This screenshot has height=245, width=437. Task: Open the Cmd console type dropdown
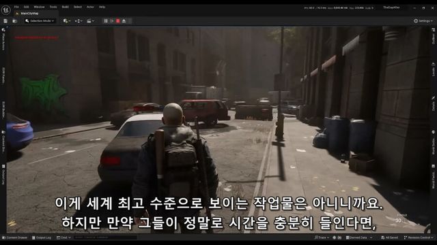pyautogui.click(x=64, y=238)
